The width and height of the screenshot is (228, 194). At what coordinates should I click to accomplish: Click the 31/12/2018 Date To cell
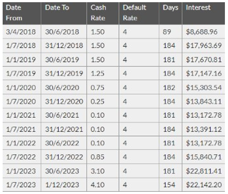click(x=64, y=45)
